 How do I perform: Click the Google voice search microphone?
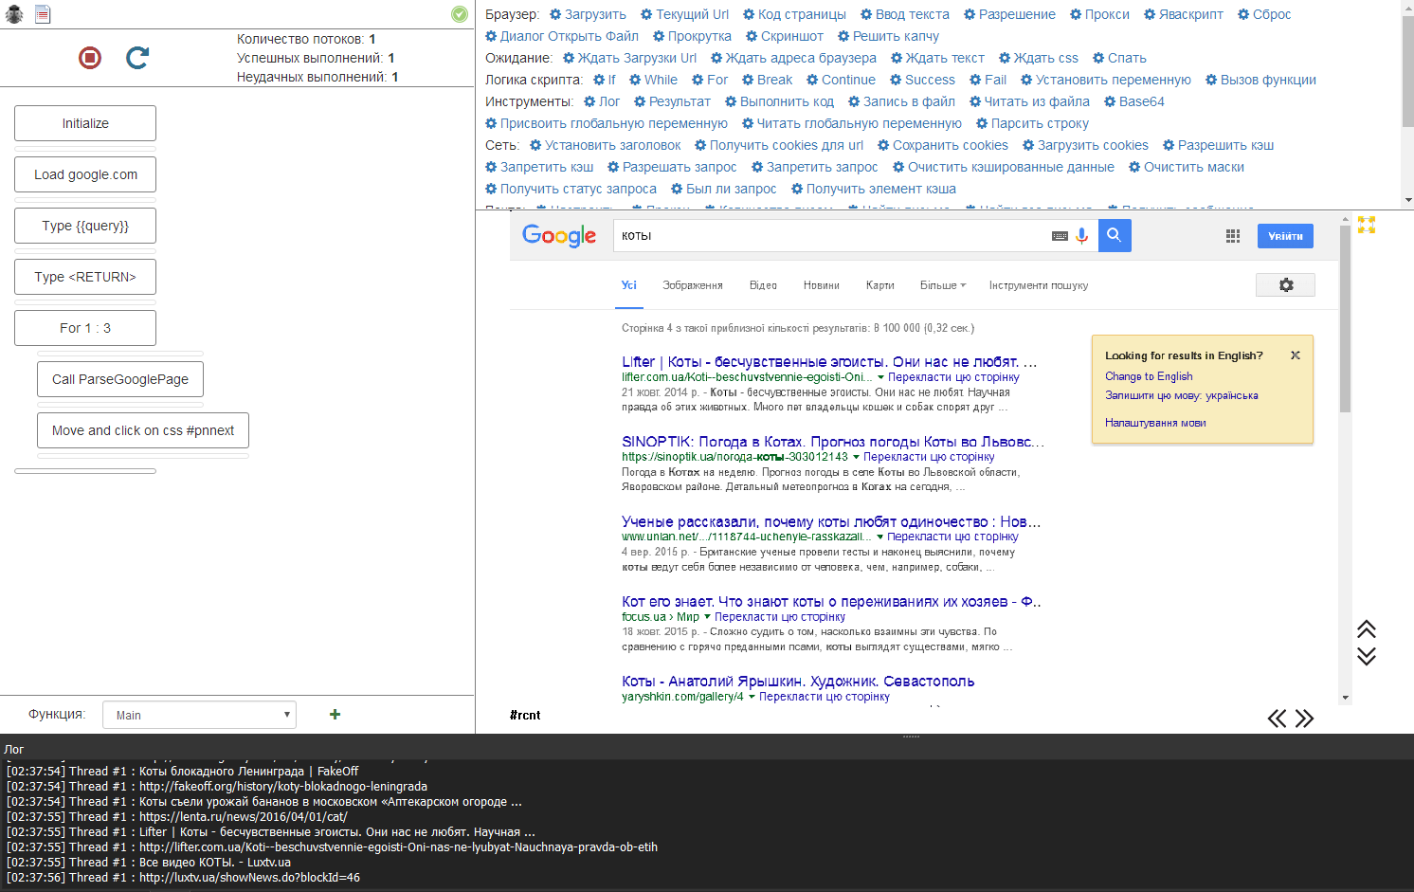coord(1081,236)
